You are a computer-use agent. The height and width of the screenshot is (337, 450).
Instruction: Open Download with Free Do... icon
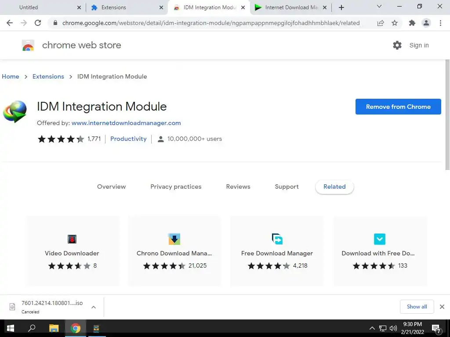click(x=379, y=239)
